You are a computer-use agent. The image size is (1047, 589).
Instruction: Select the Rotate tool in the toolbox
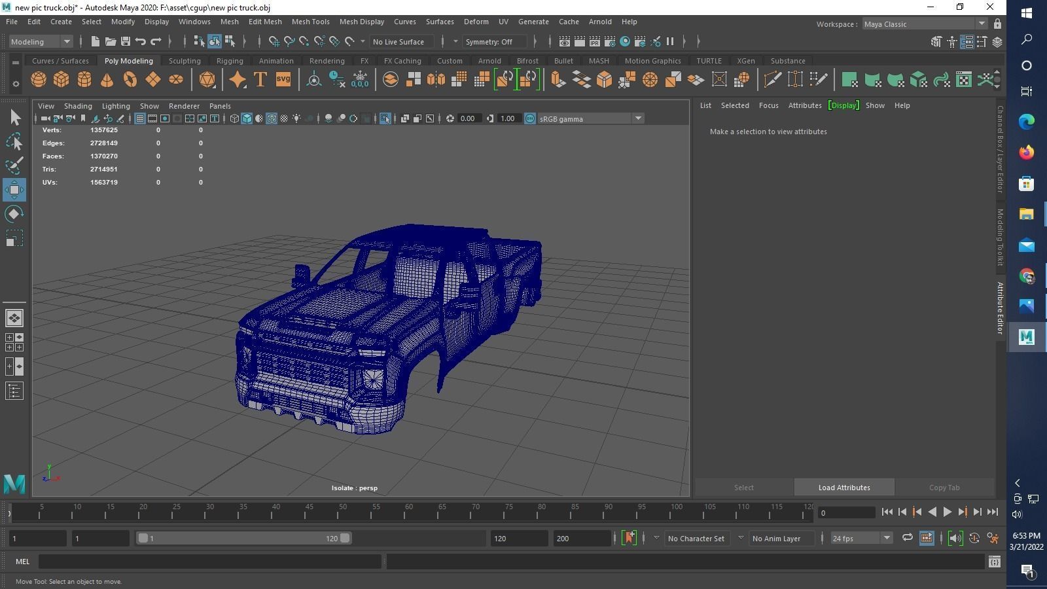(14, 214)
